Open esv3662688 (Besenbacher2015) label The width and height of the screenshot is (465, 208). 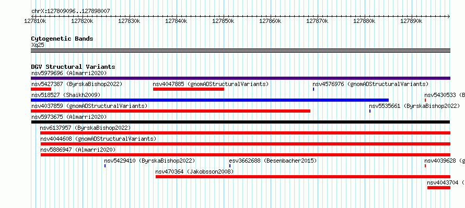pos(273,161)
